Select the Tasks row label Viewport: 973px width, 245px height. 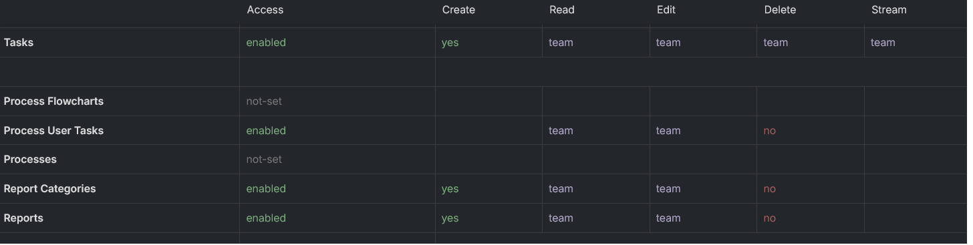(x=19, y=43)
